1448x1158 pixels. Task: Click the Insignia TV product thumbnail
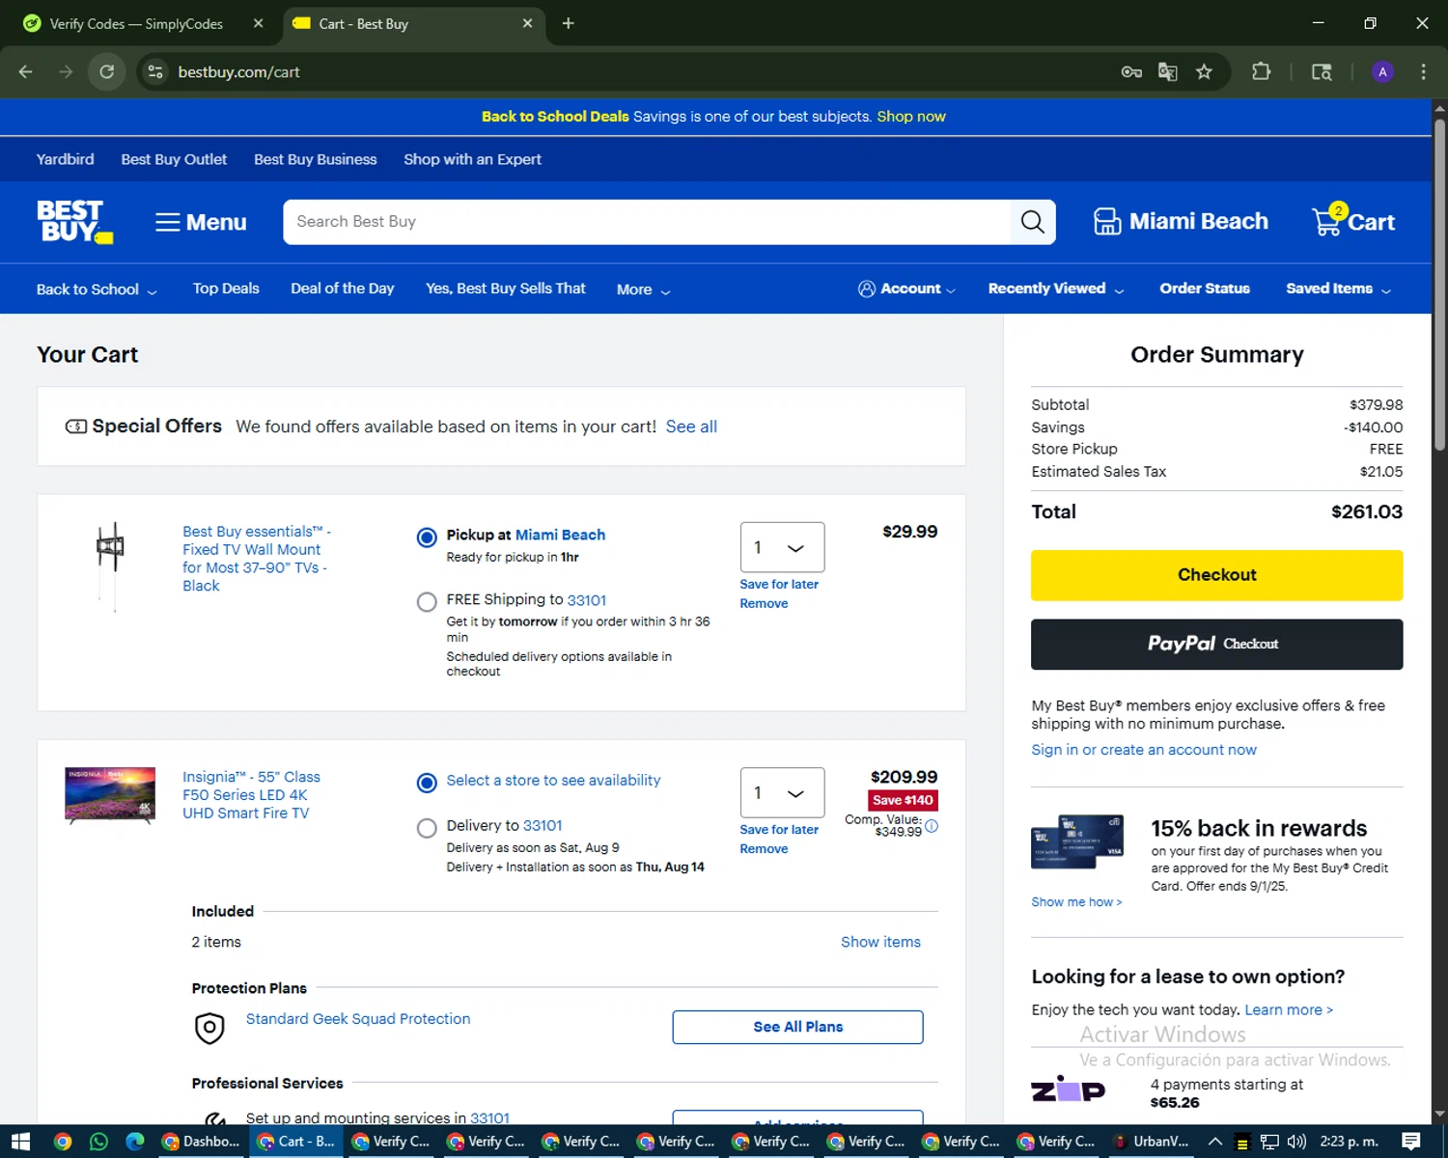tap(110, 796)
